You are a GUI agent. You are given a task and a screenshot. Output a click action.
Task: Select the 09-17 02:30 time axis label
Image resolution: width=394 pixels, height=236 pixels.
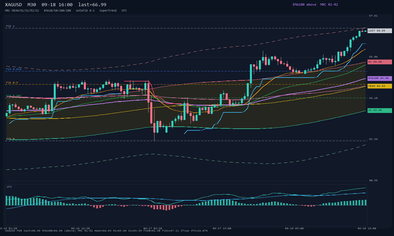click(153, 228)
